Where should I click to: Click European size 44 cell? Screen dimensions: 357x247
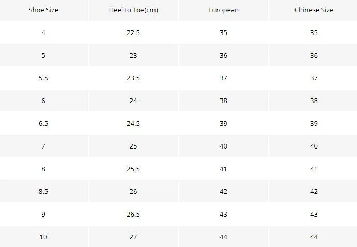(x=223, y=237)
